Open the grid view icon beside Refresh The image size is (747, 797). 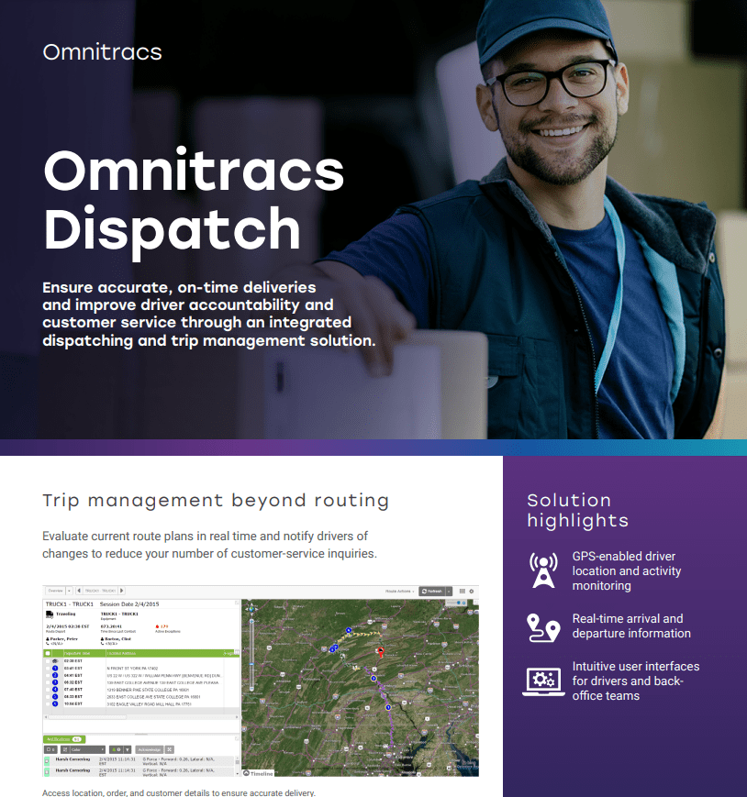462,591
